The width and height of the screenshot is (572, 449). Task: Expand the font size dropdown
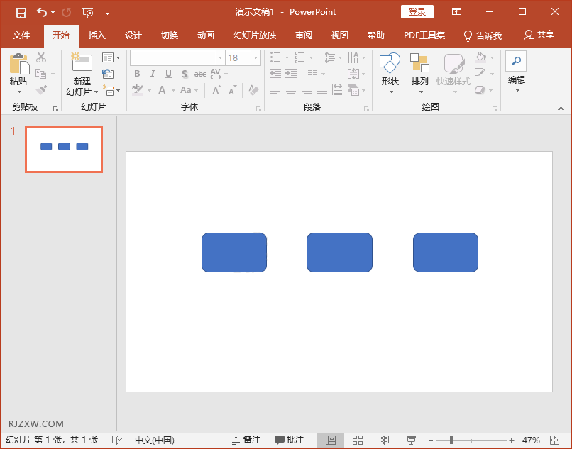pos(255,57)
